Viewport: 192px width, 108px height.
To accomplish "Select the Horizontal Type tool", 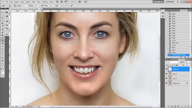I will [2, 55].
